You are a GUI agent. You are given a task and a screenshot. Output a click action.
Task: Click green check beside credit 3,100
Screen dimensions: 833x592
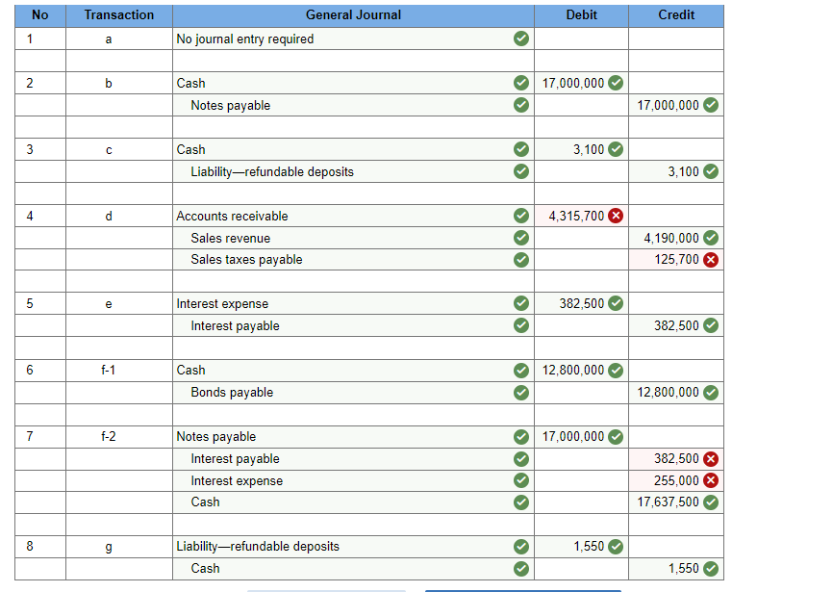coord(711,171)
